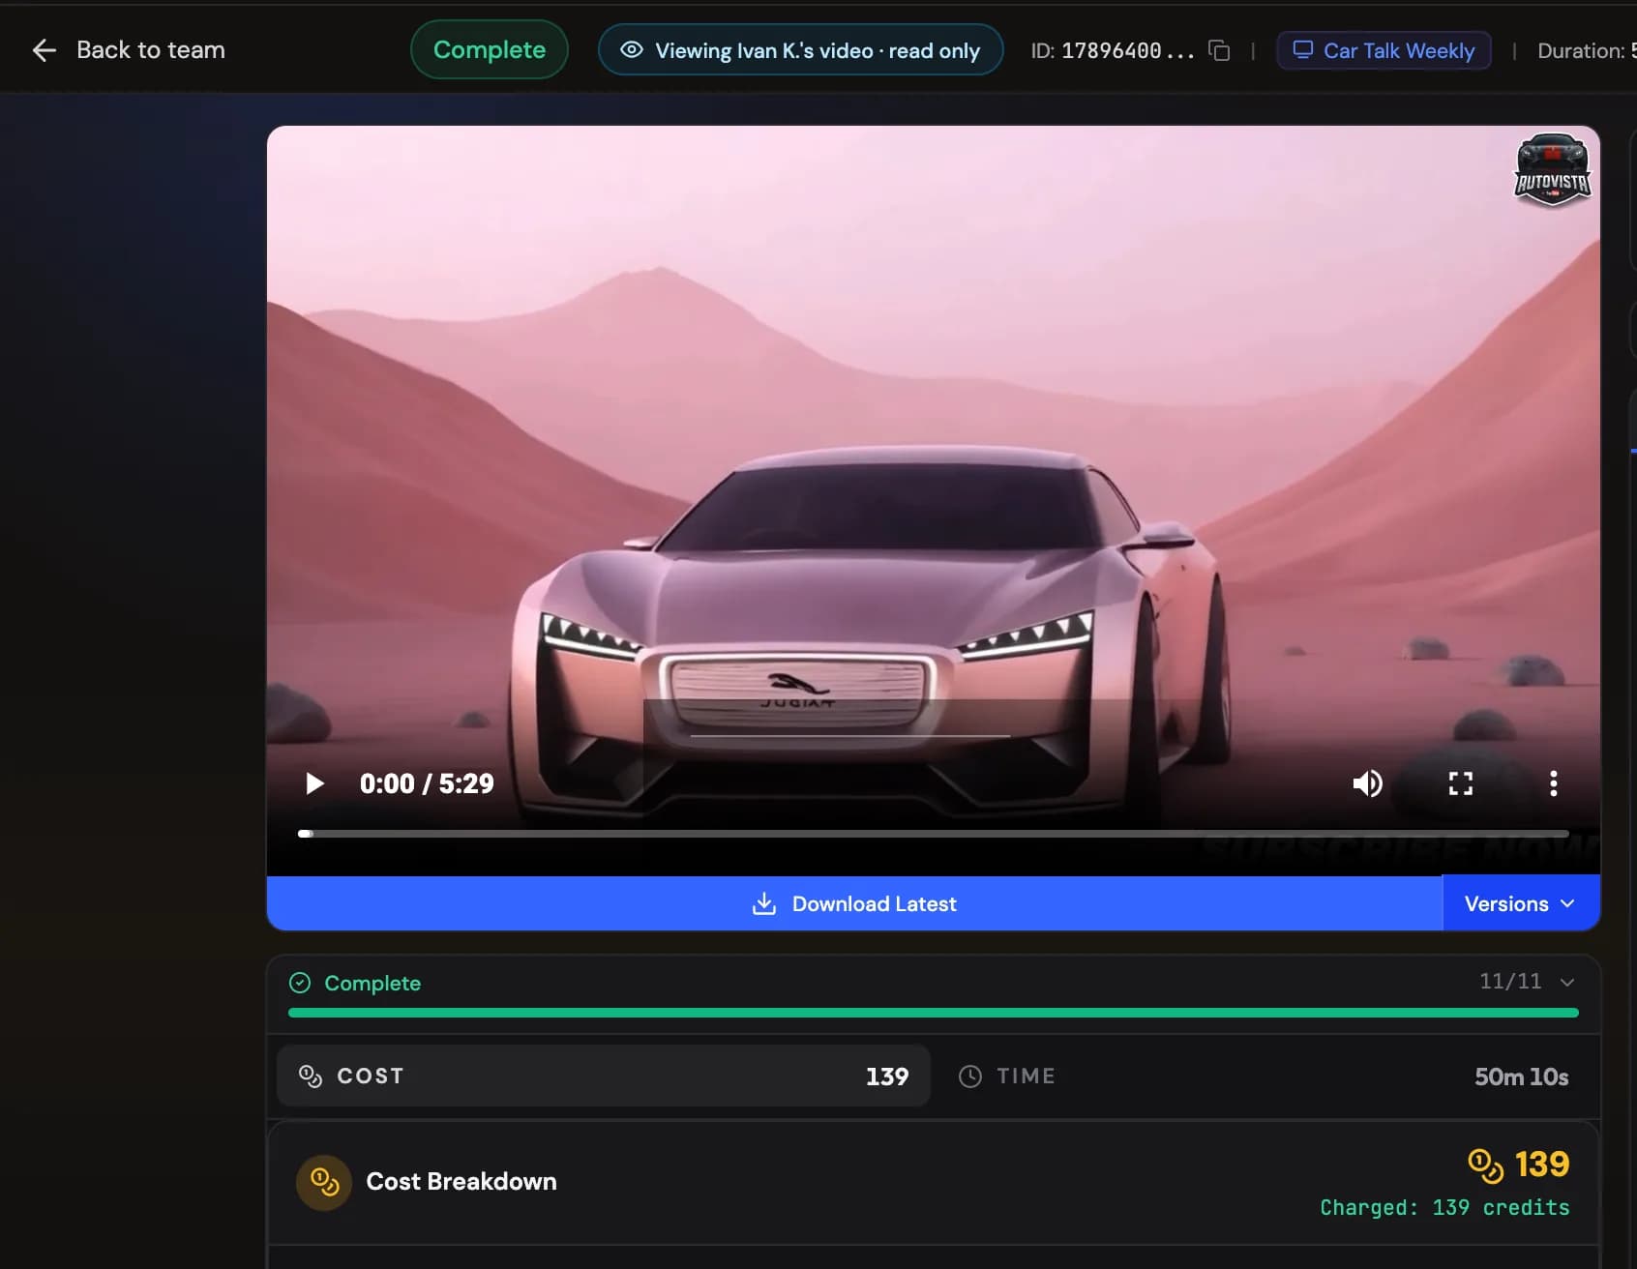
Task: Open the video player more-options menu
Action: pyautogui.click(x=1553, y=783)
